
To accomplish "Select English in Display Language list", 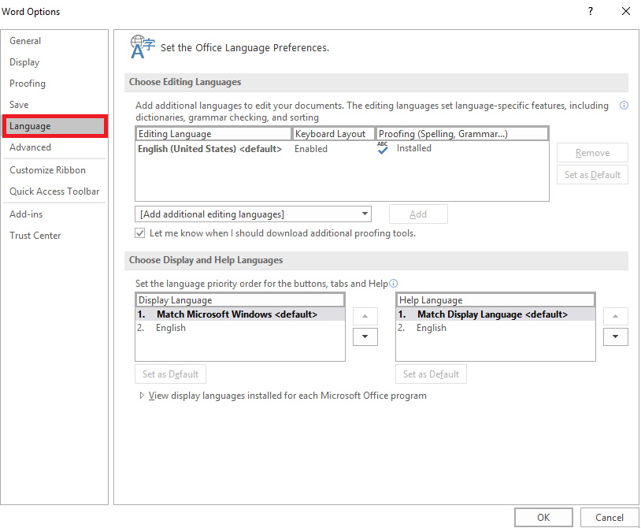I will (240, 328).
